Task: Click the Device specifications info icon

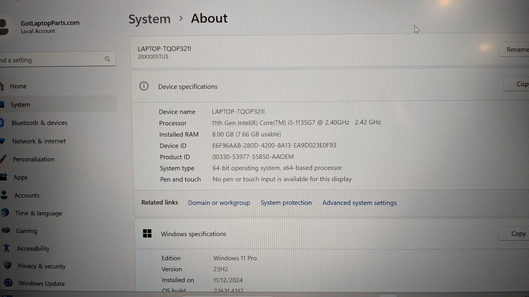Action: coord(144,86)
